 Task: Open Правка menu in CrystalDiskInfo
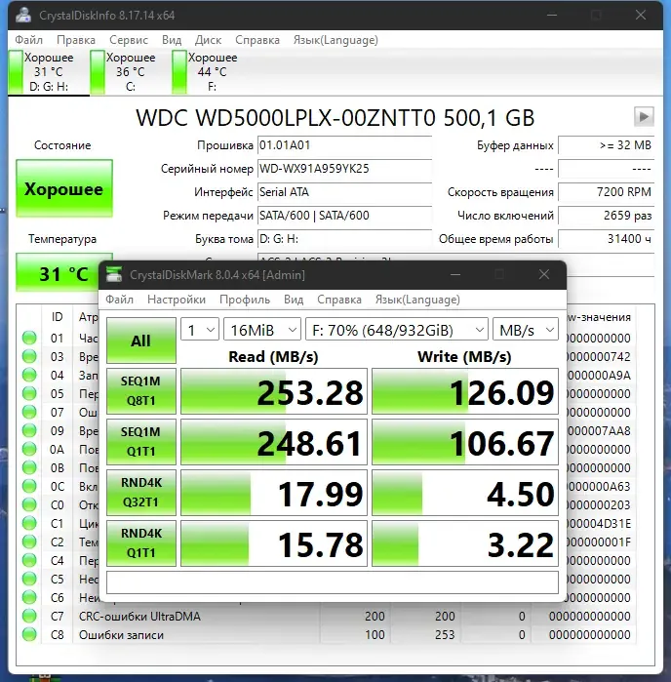click(76, 40)
